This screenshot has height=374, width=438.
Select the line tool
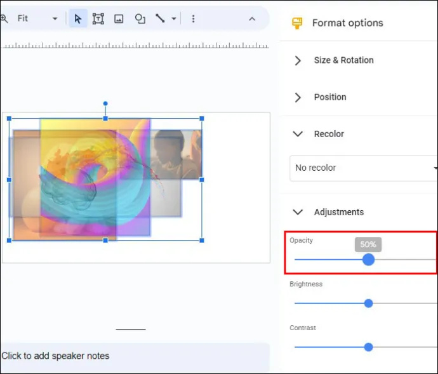click(160, 18)
